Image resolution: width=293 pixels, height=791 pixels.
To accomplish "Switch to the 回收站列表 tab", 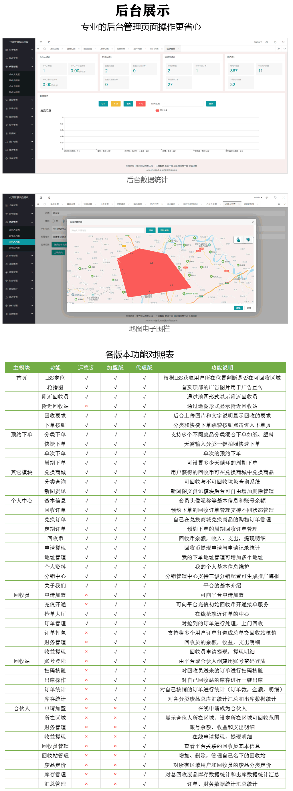I will point(249,204).
